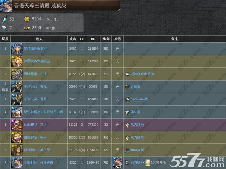This screenshot has width=226, height=169.
Task: Click the gold coin icon next to 8104
Action: [x=27, y=19]
